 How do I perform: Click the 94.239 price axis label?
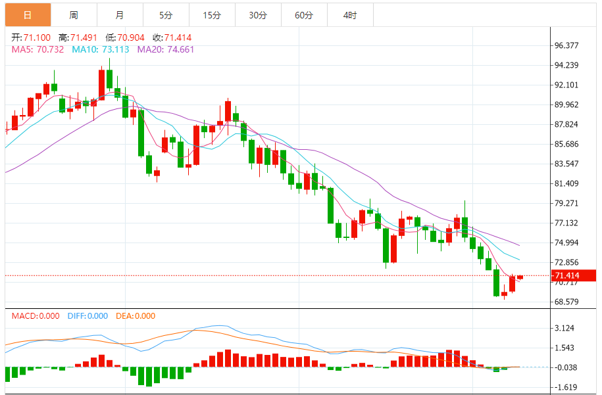click(566, 65)
